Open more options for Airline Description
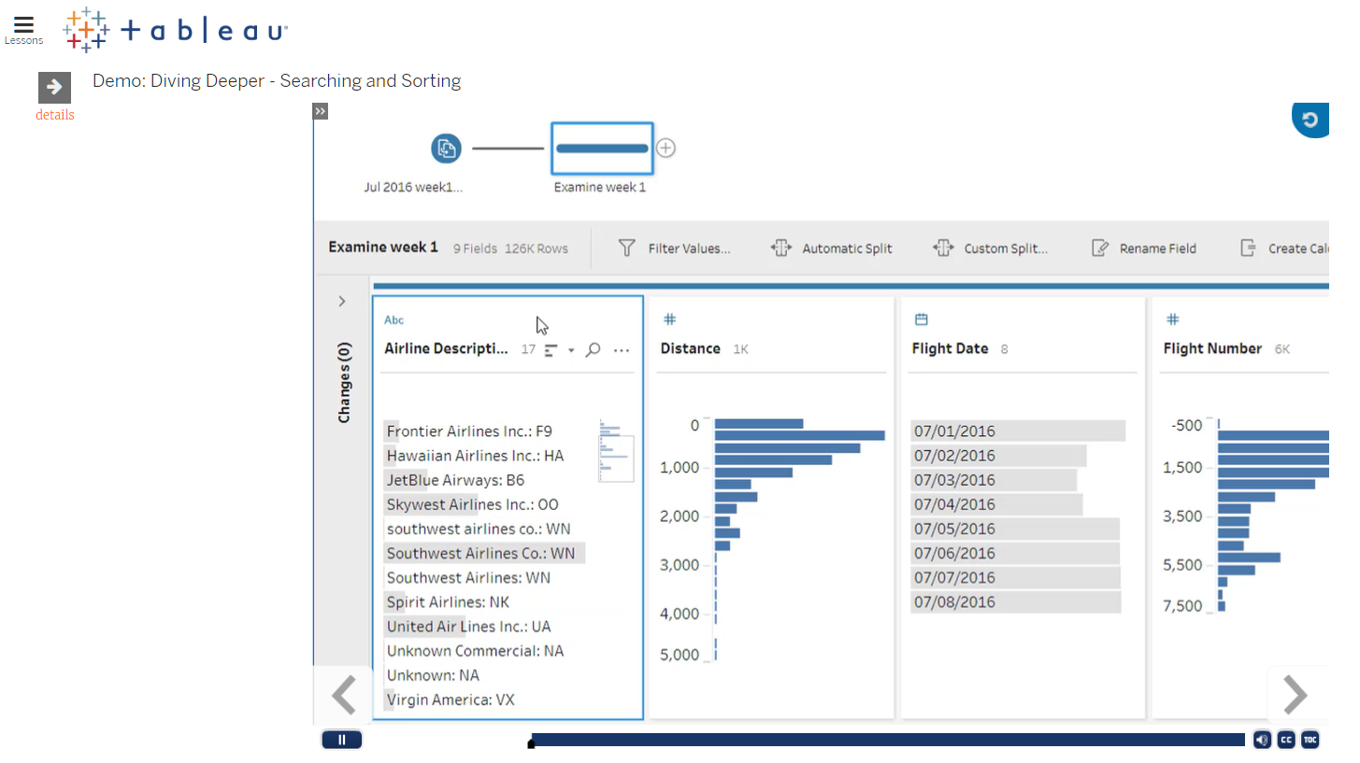 point(622,350)
